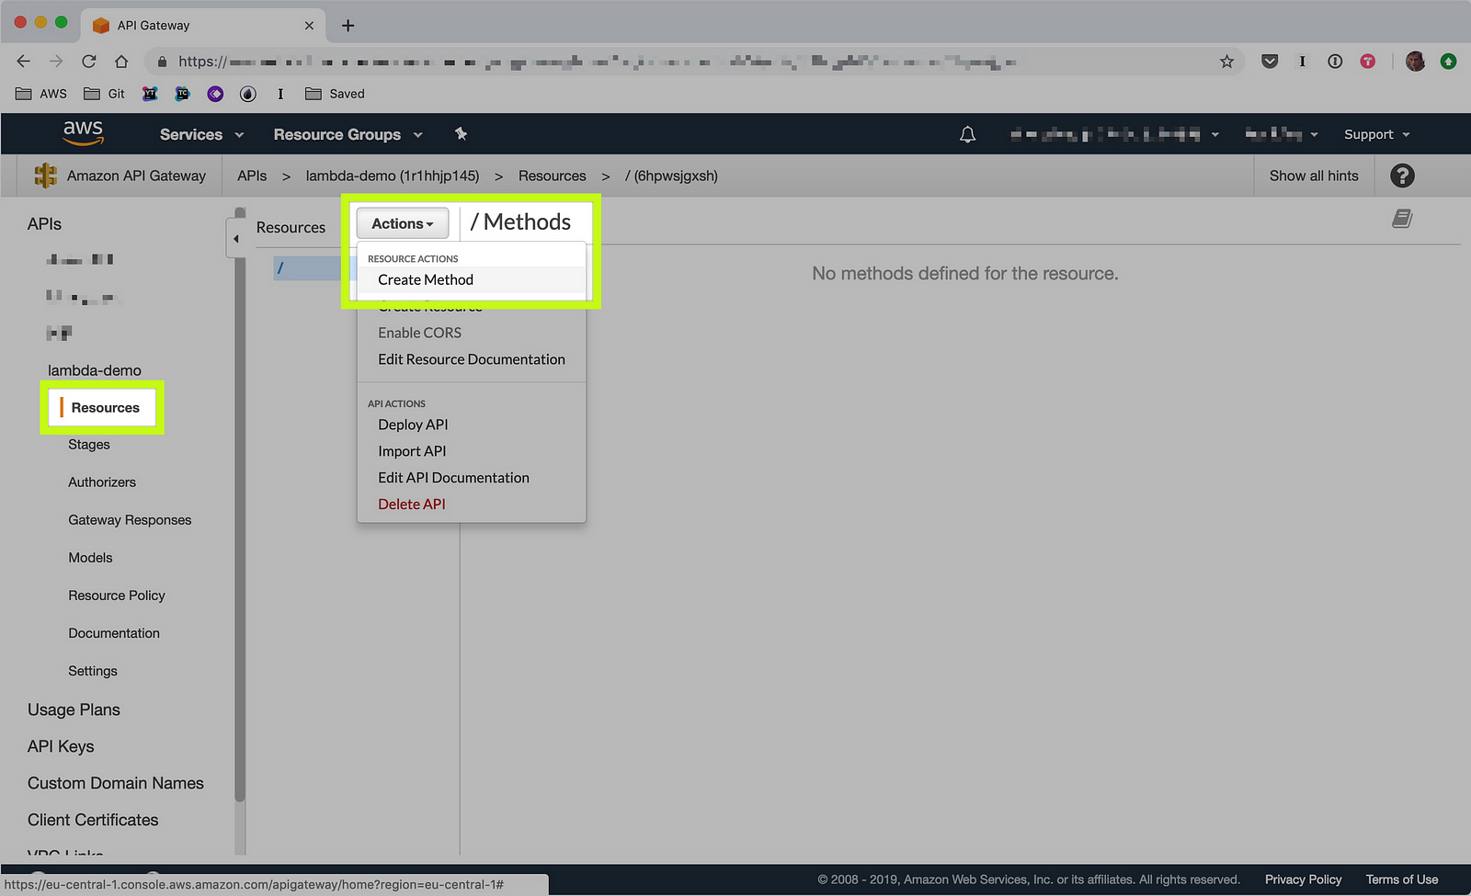Open Models in the sidebar

[x=90, y=558]
